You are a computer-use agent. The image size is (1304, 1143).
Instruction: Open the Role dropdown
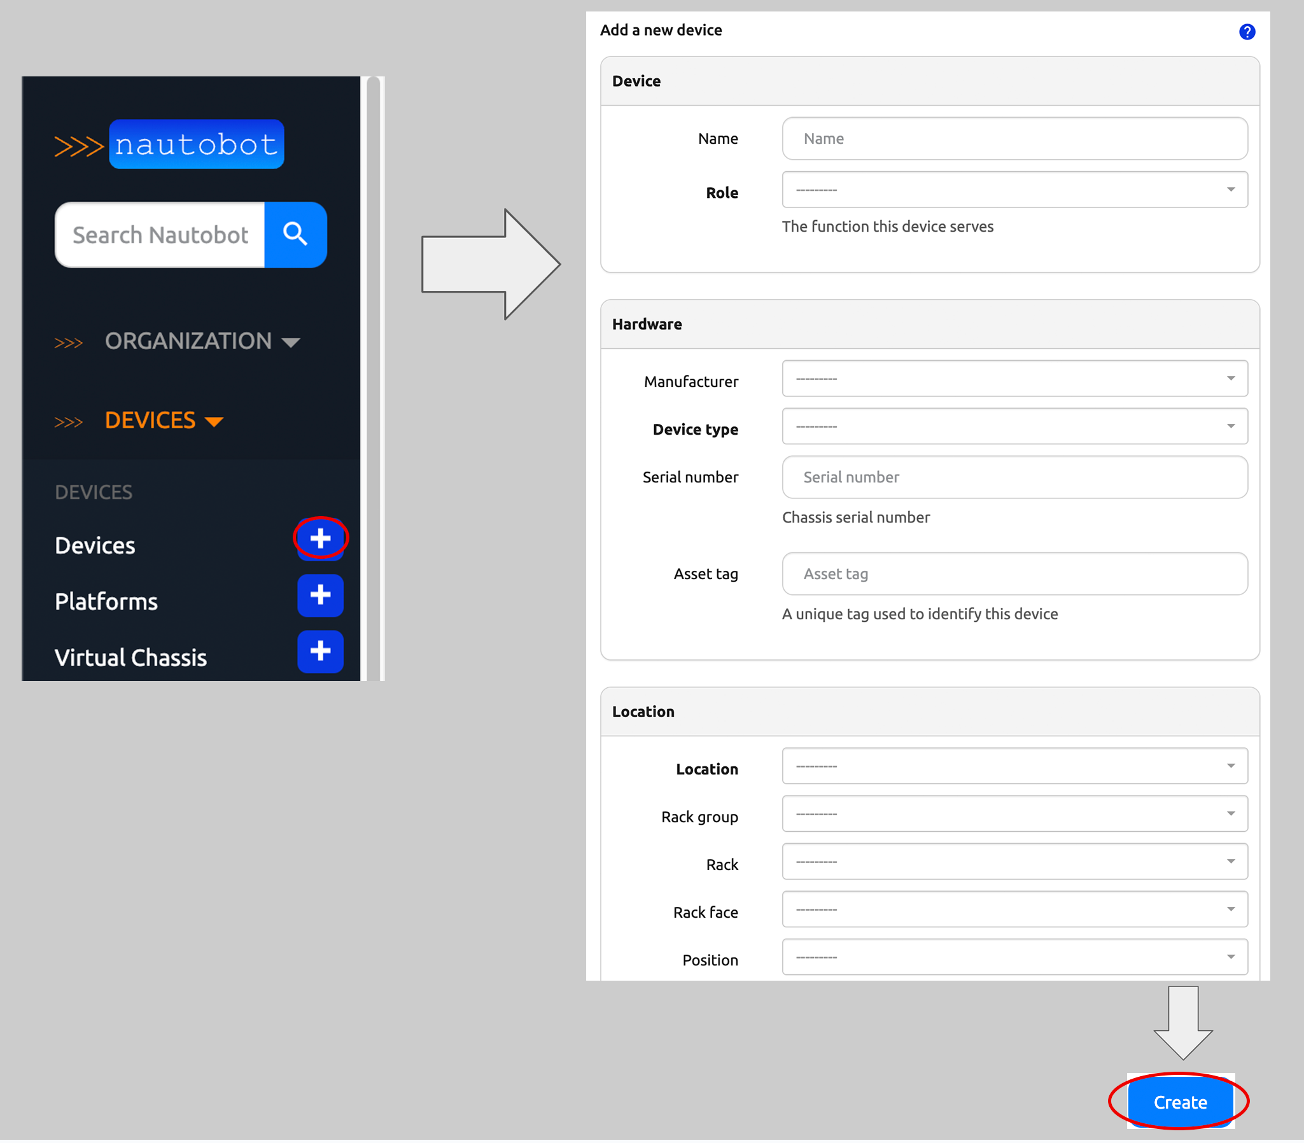[1014, 190]
